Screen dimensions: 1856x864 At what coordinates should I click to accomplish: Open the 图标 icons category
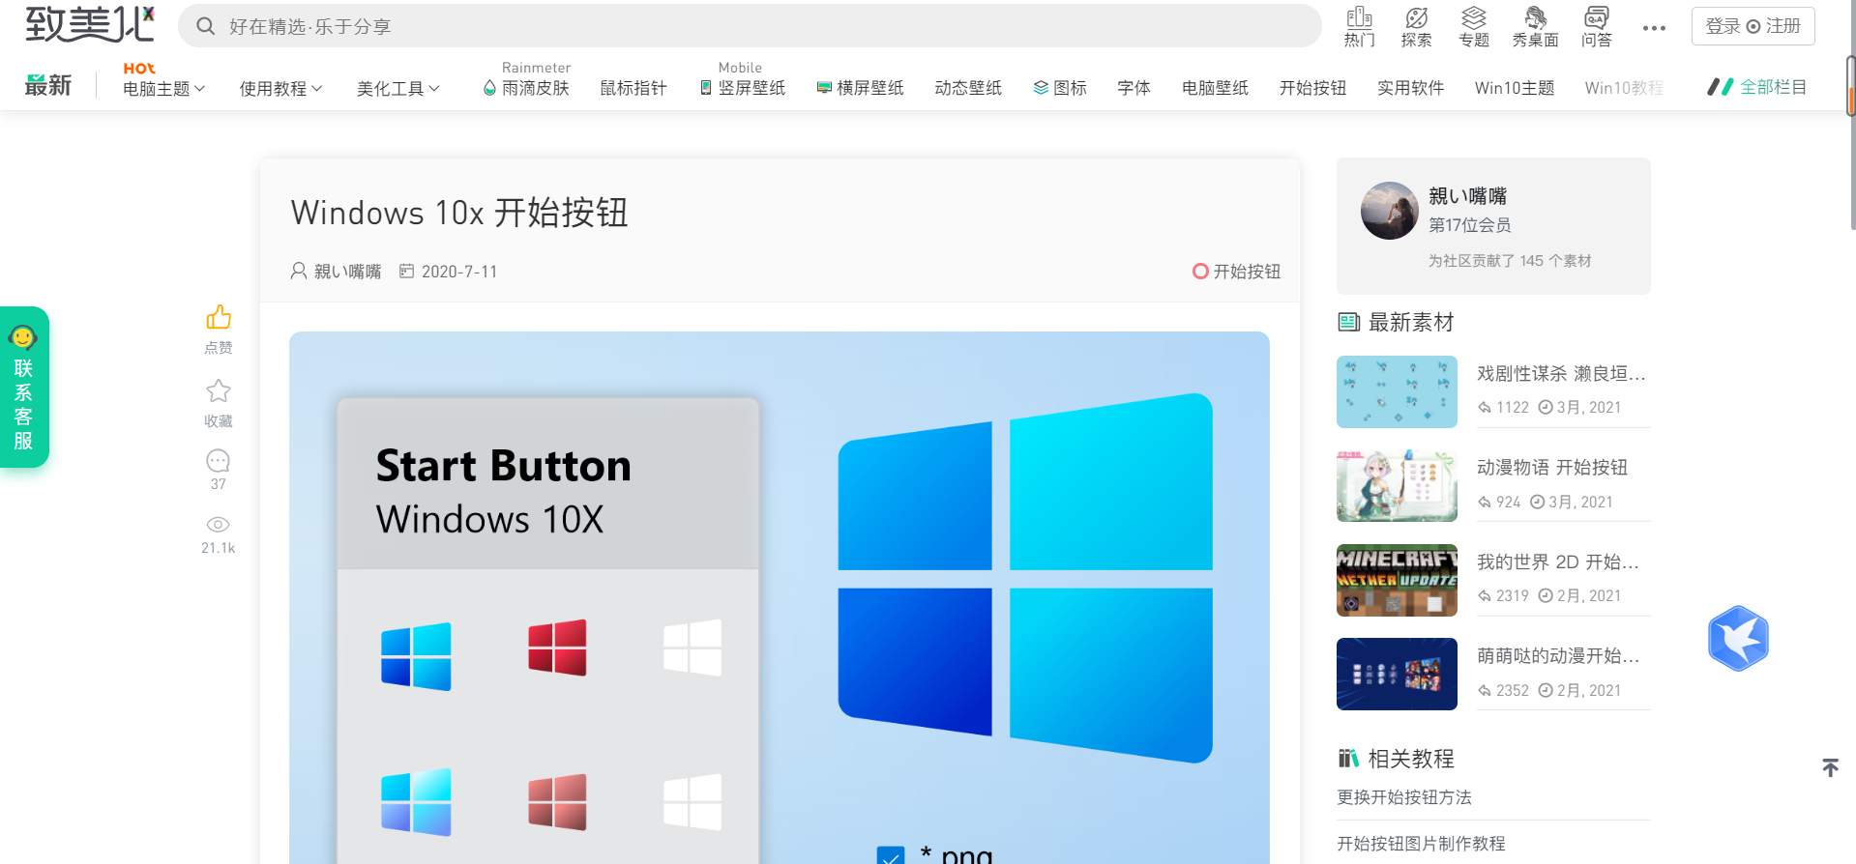[1060, 88]
